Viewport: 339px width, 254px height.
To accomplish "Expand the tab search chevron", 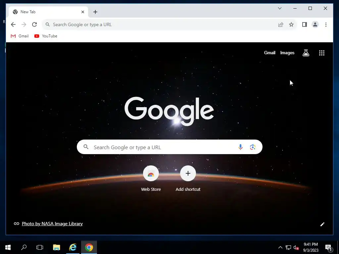I will 279,8.
